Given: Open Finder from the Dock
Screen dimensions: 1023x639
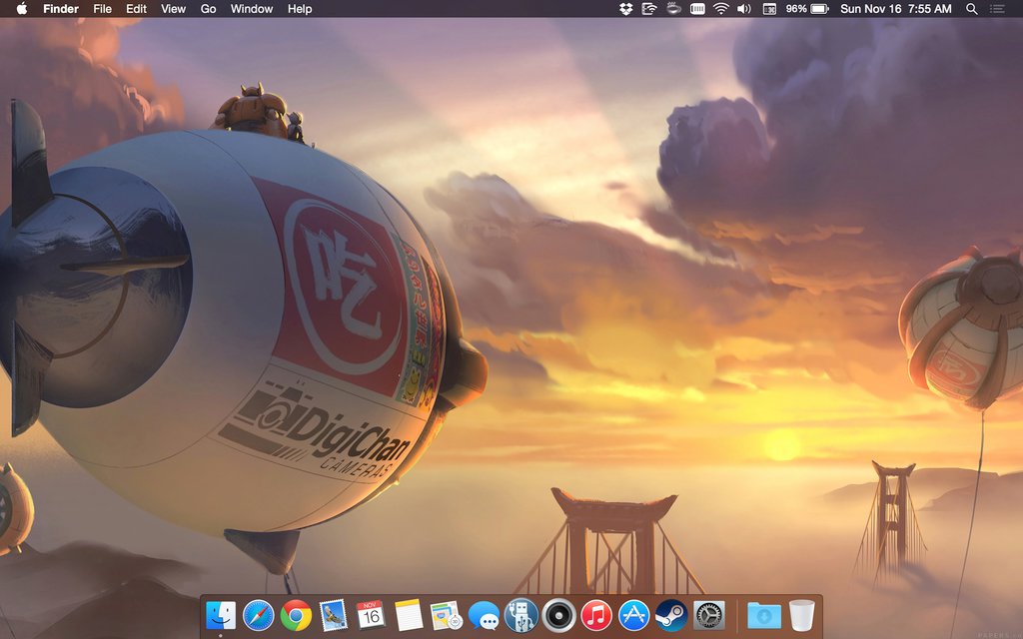Looking at the screenshot, I should [221, 615].
